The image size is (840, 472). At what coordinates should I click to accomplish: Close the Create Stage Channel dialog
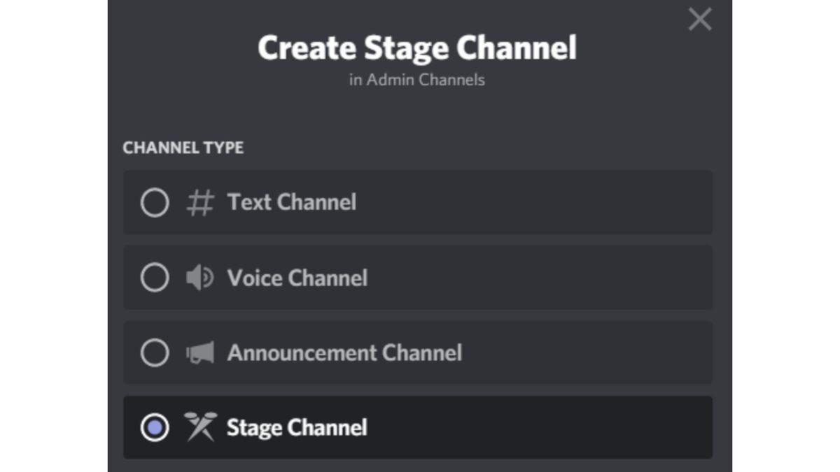click(699, 20)
